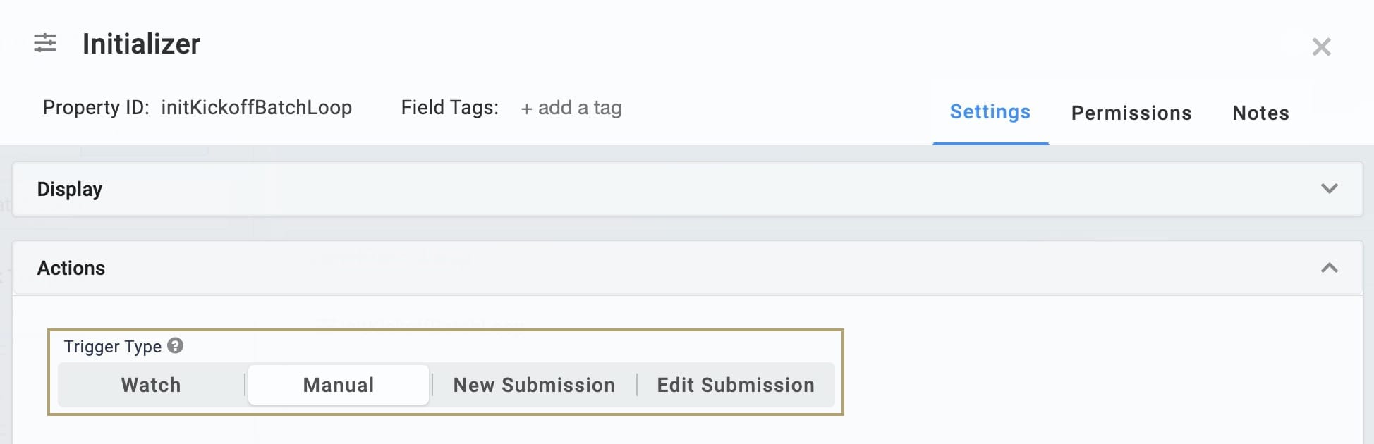
Task: Open the Notes tab
Action: point(1260,113)
